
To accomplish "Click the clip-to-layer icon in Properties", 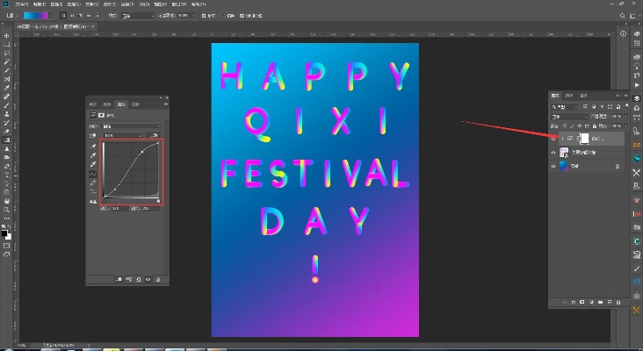I will [119, 279].
